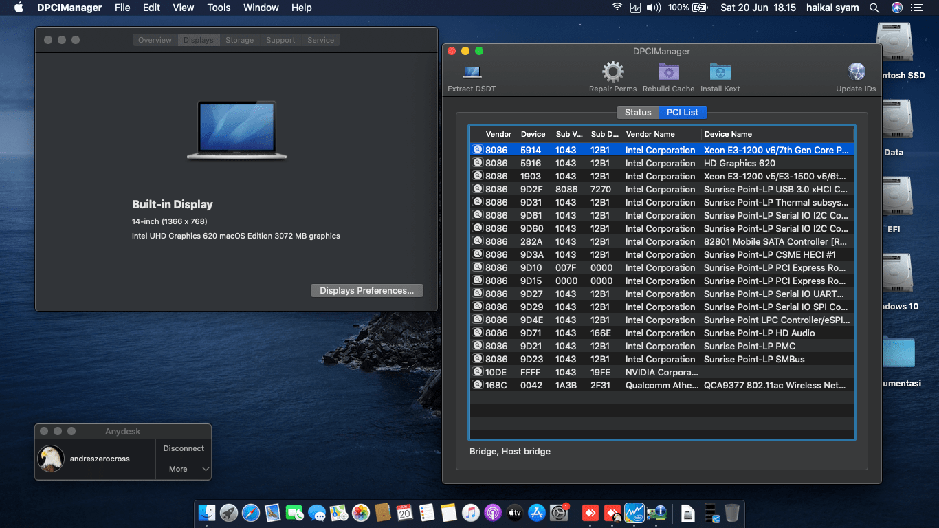The height and width of the screenshot is (528, 939).
Task: Open the Storage tab in About This Mac
Action: tap(240, 40)
